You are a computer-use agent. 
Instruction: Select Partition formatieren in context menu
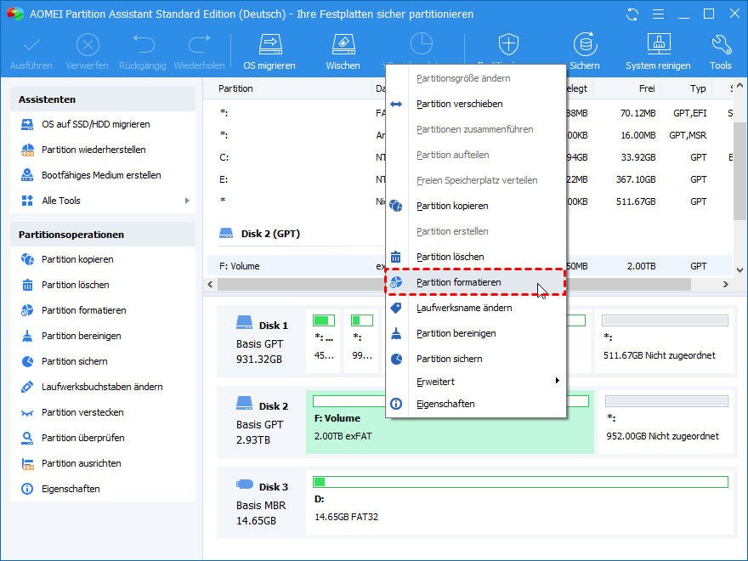pos(475,282)
